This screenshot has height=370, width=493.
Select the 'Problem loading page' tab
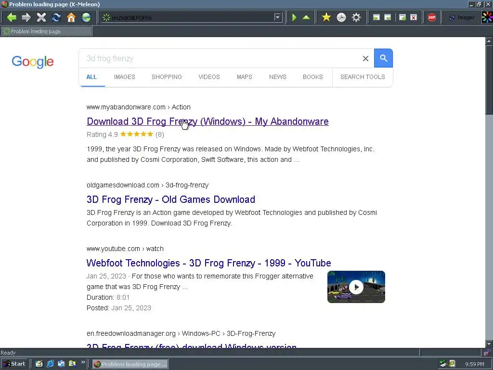point(47,31)
